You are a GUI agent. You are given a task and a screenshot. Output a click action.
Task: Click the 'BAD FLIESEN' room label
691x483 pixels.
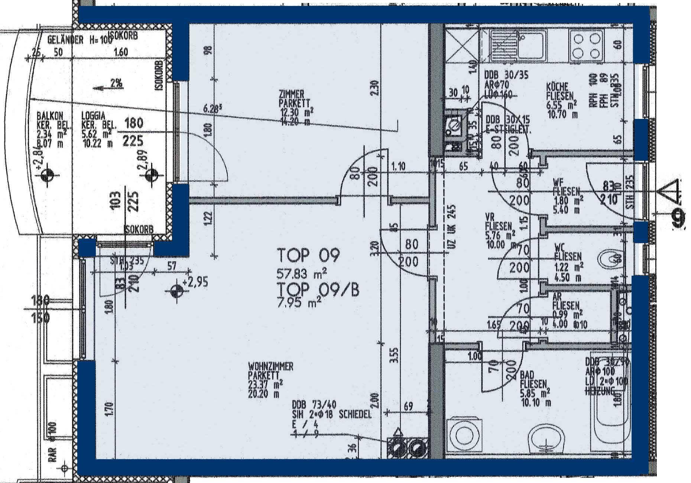(533, 379)
